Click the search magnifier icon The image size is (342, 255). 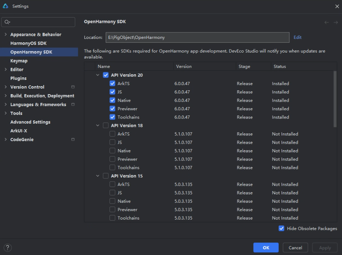point(7,22)
